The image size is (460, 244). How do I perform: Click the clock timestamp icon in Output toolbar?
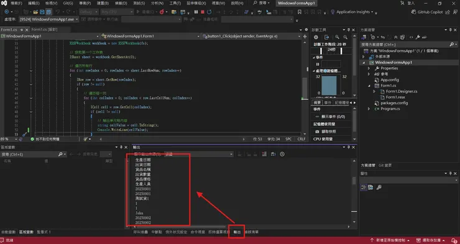click(282, 154)
